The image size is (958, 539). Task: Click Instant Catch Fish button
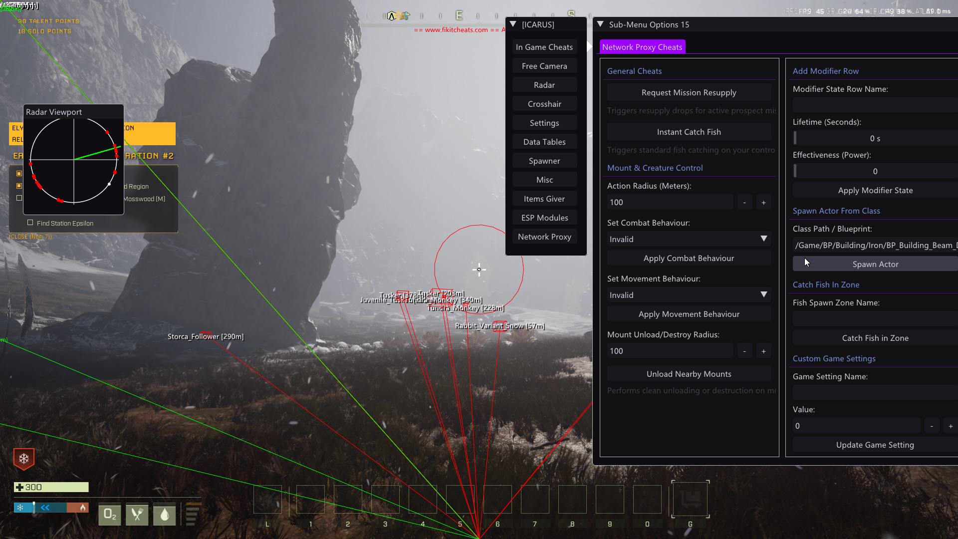click(x=689, y=132)
